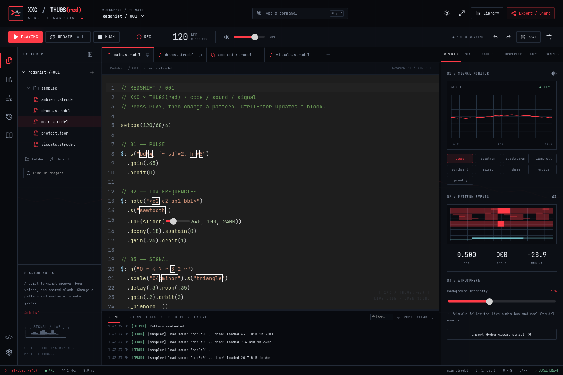Switch to the drums.strudel tab
Image resolution: width=563 pixels, height=375 pixels.
pyautogui.click(x=179, y=55)
